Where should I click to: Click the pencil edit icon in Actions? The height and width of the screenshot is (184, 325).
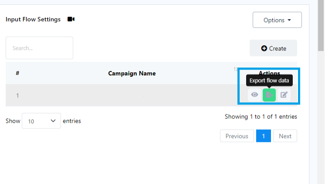point(284,95)
